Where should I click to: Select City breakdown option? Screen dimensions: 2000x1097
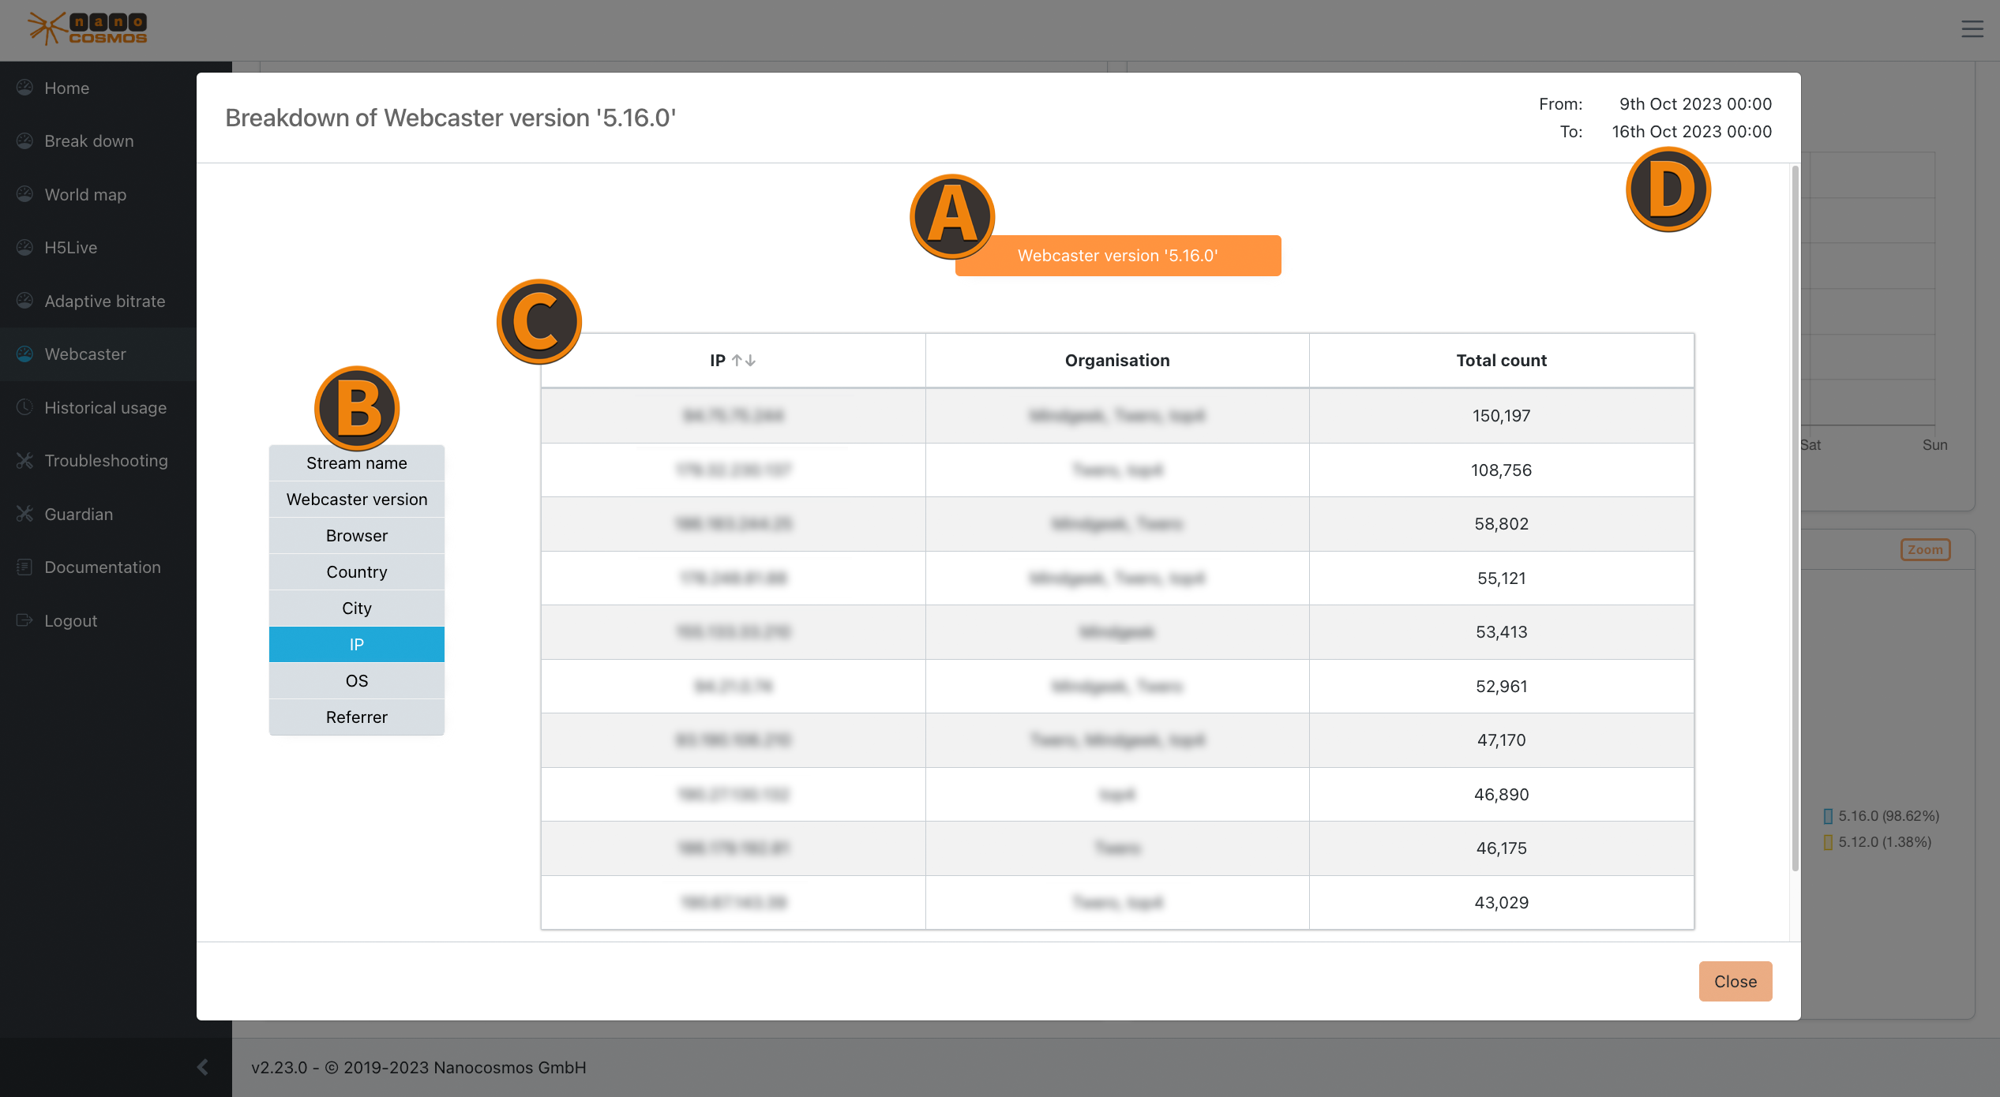(357, 608)
